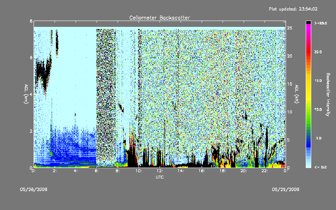This screenshot has width=336, height=210.
Task: Click the 'UTC' x-axis label
Action: pyautogui.click(x=160, y=177)
